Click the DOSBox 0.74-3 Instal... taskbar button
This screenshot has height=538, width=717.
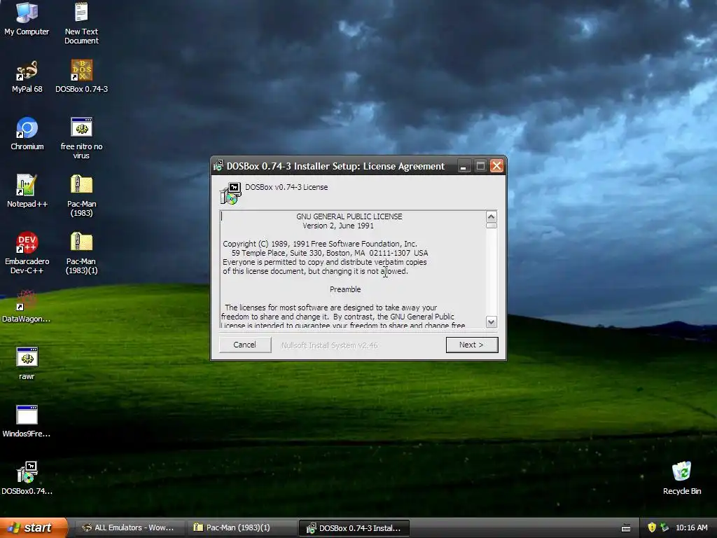click(354, 528)
